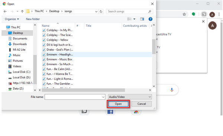Sort by # track number column
This screenshot has width=223, height=136.
point(77,26)
